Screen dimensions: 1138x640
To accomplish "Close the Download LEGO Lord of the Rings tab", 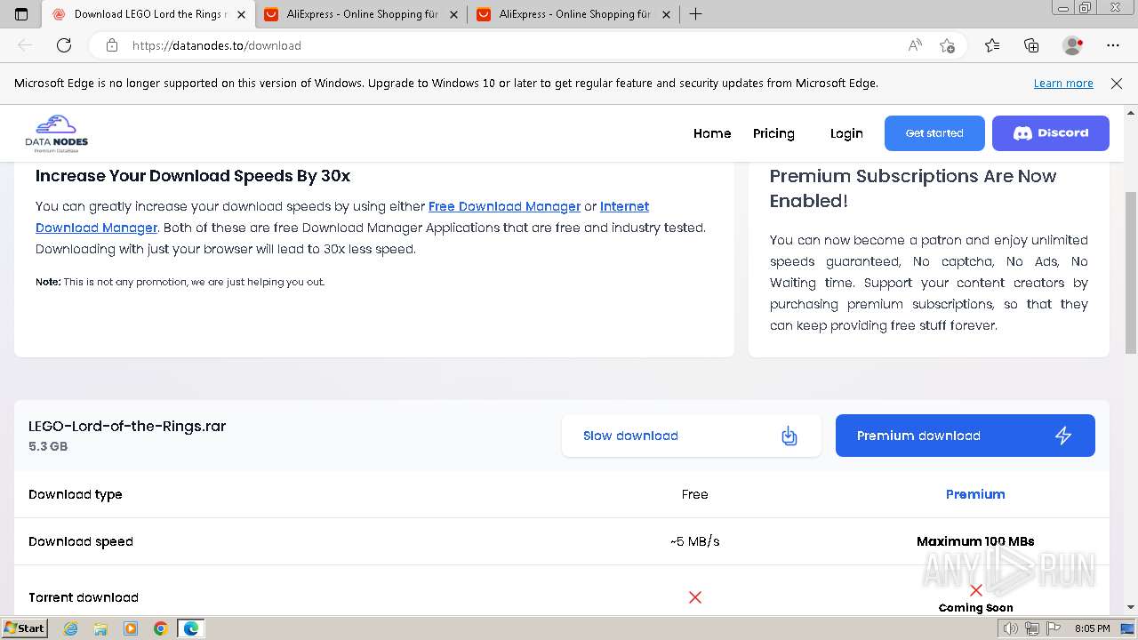I will click(241, 14).
